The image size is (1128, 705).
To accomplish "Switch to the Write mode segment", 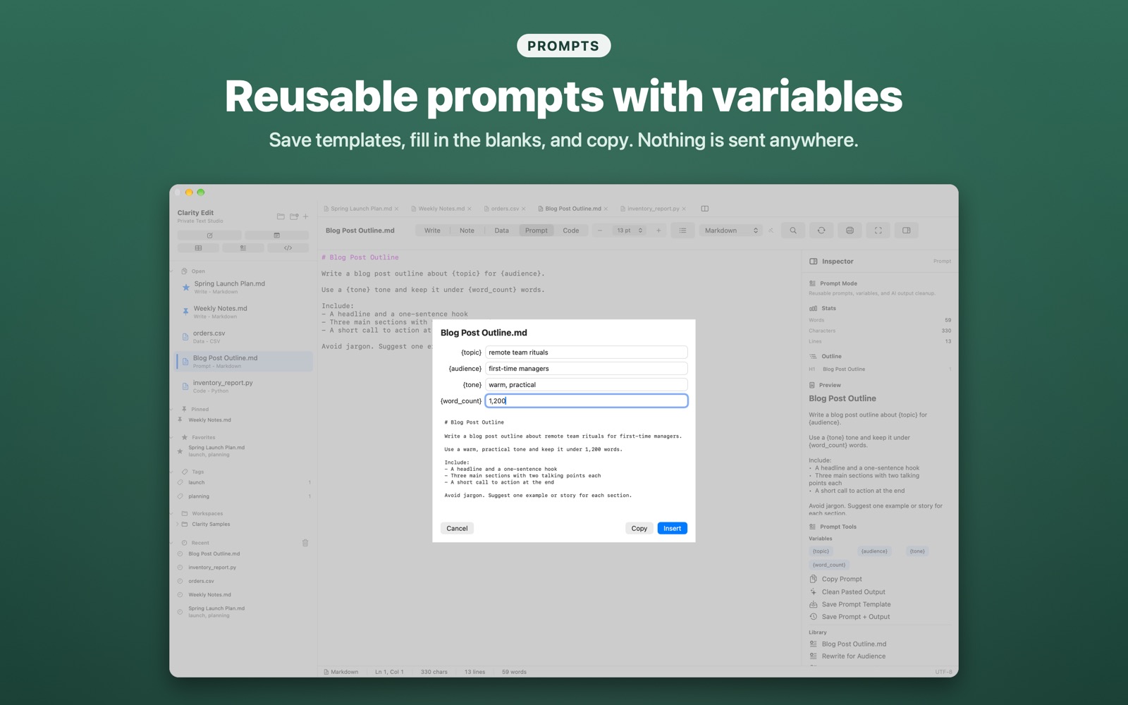I will pos(432,231).
